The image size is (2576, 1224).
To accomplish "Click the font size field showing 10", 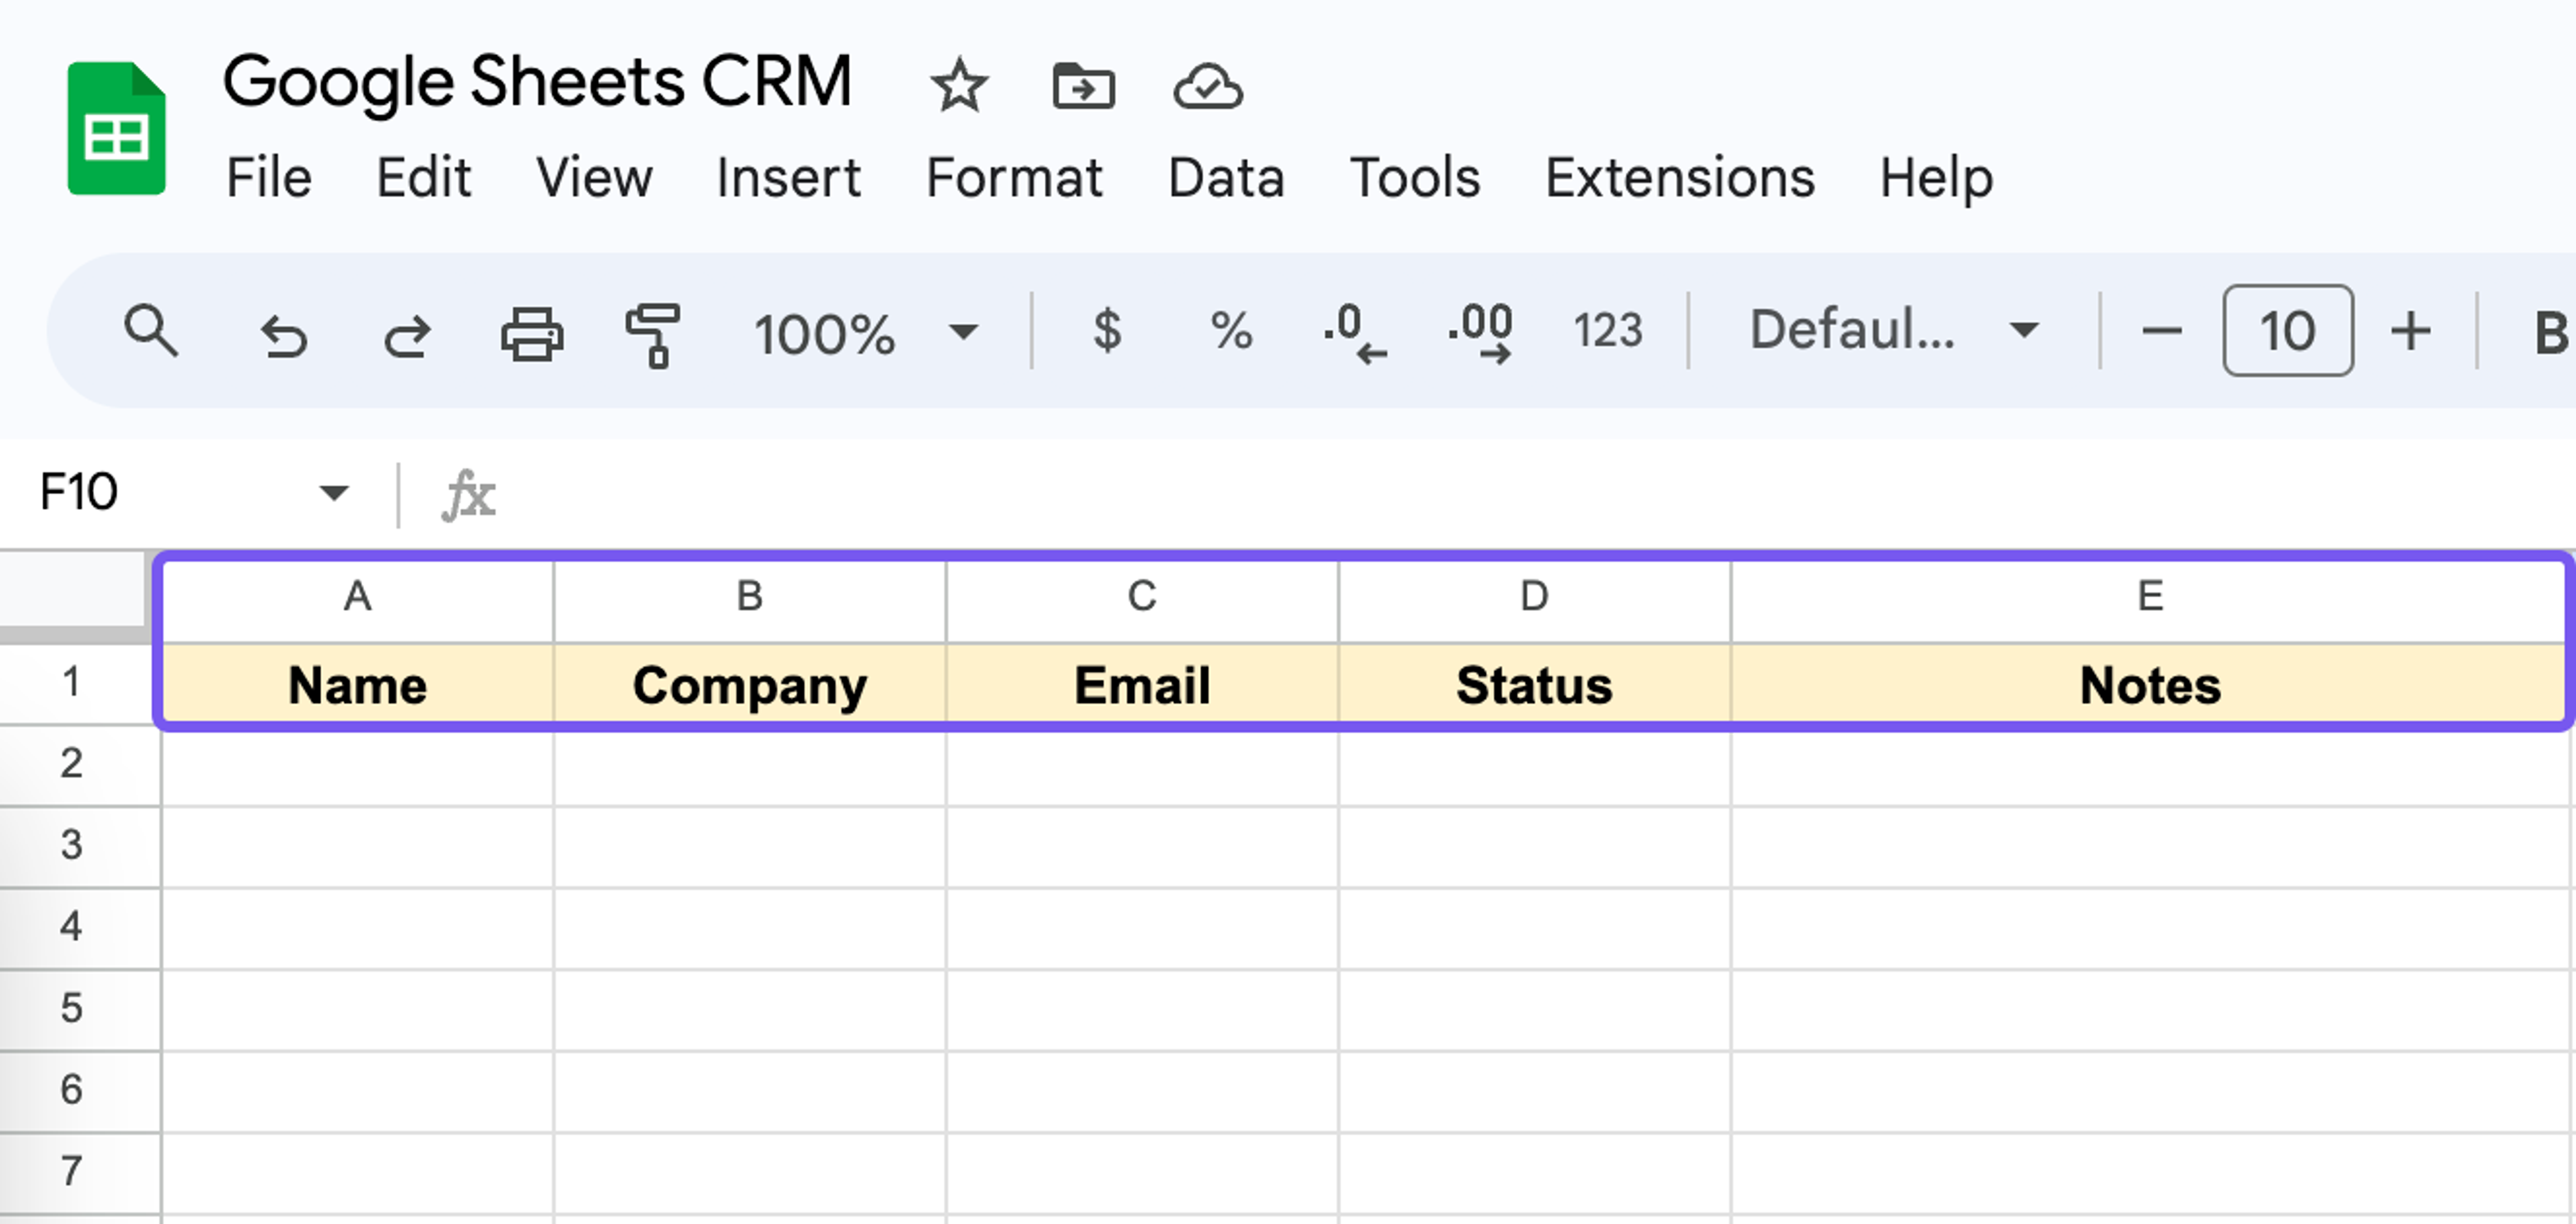I will (x=2288, y=331).
